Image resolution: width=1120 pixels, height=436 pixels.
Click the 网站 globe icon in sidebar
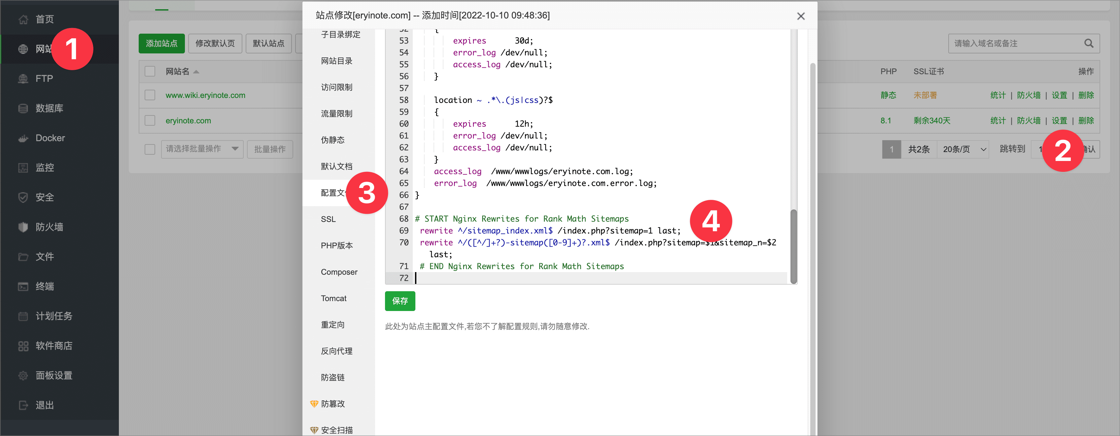click(23, 49)
